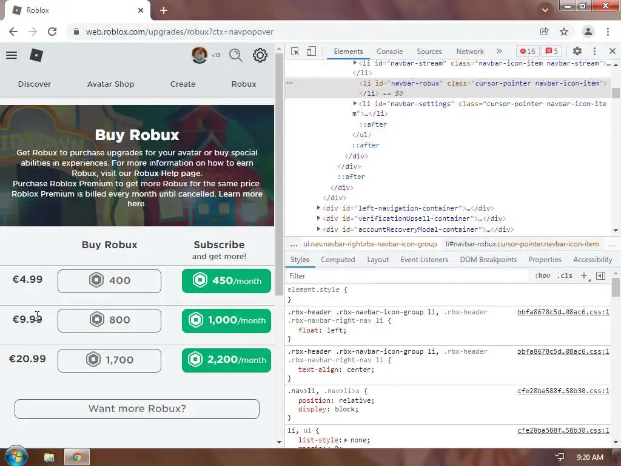The image size is (621, 466).
Task: Activate the DevTools inspect element picker
Action: (x=295, y=51)
